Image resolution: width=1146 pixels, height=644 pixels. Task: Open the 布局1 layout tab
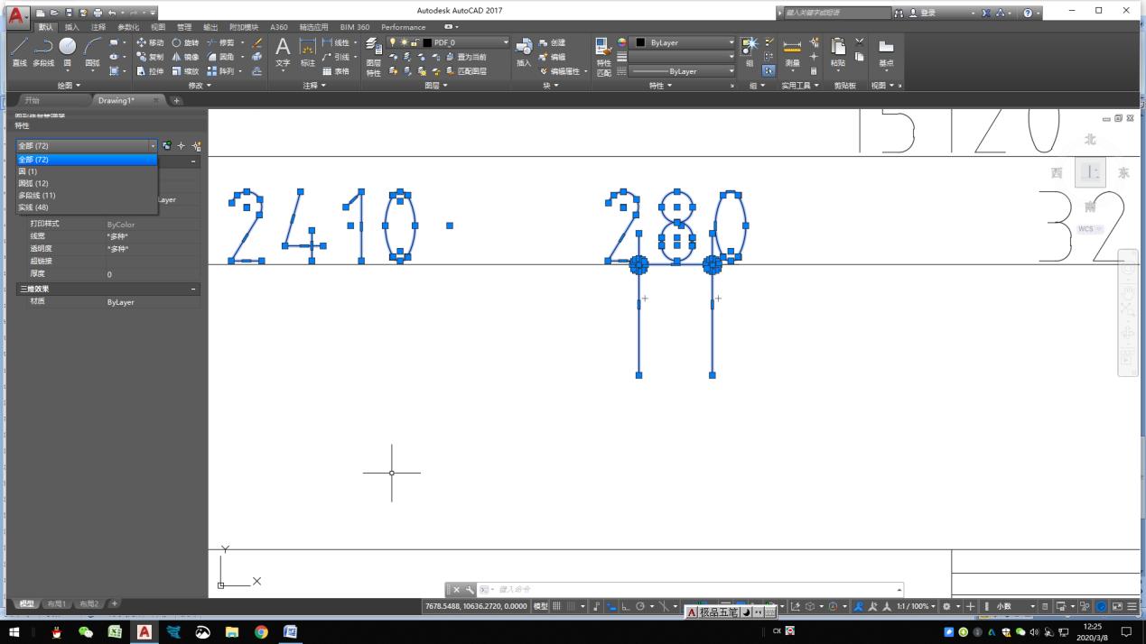pos(58,603)
